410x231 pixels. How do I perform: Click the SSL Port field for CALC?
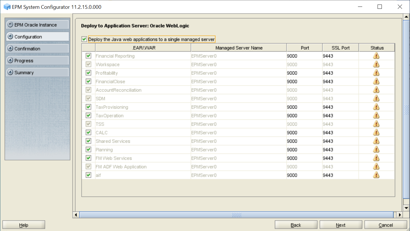point(341,133)
